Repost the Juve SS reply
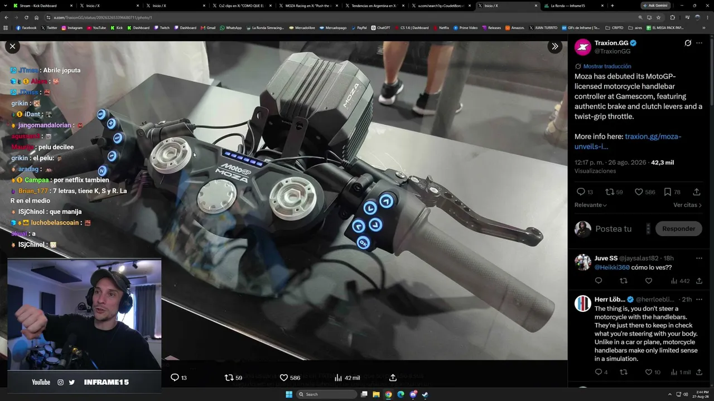 tap(624, 281)
